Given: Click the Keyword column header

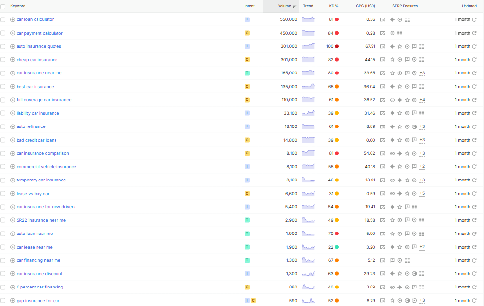Looking at the screenshot, I should [x=18, y=6].
